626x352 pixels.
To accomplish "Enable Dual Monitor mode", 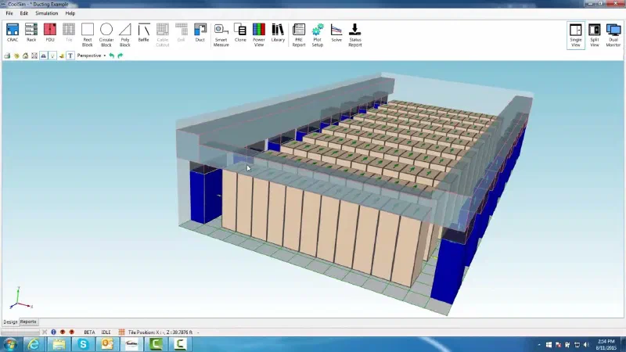I will pyautogui.click(x=613, y=35).
